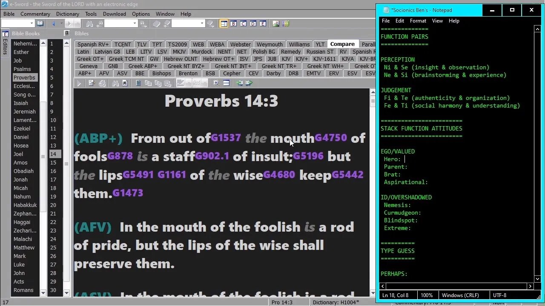The width and height of the screenshot is (545, 306).
Task: Select the KJV+ Bible tab
Action: [301, 59]
